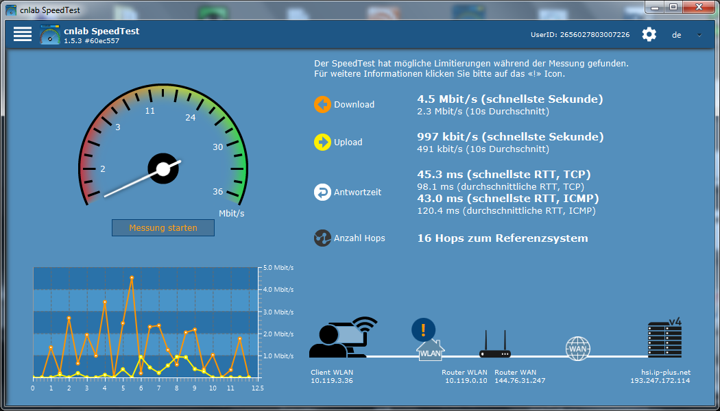The height and width of the screenshot is (411, 720).
Task: Click the yellow Upload arrow icon
Action: coord(322,142)
